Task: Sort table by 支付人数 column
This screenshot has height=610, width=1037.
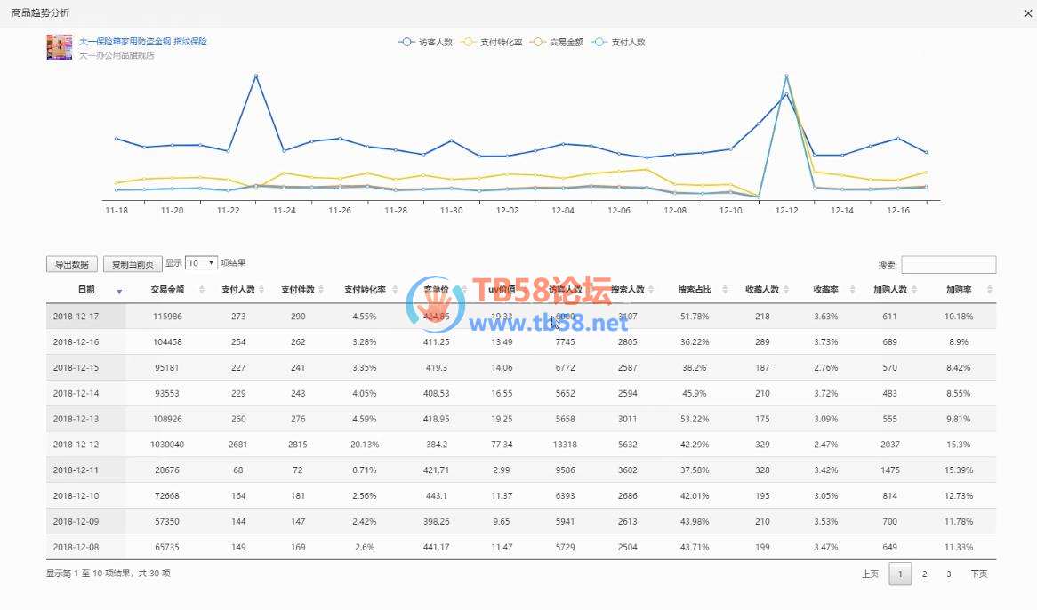Action: click(x=238, y=290)
